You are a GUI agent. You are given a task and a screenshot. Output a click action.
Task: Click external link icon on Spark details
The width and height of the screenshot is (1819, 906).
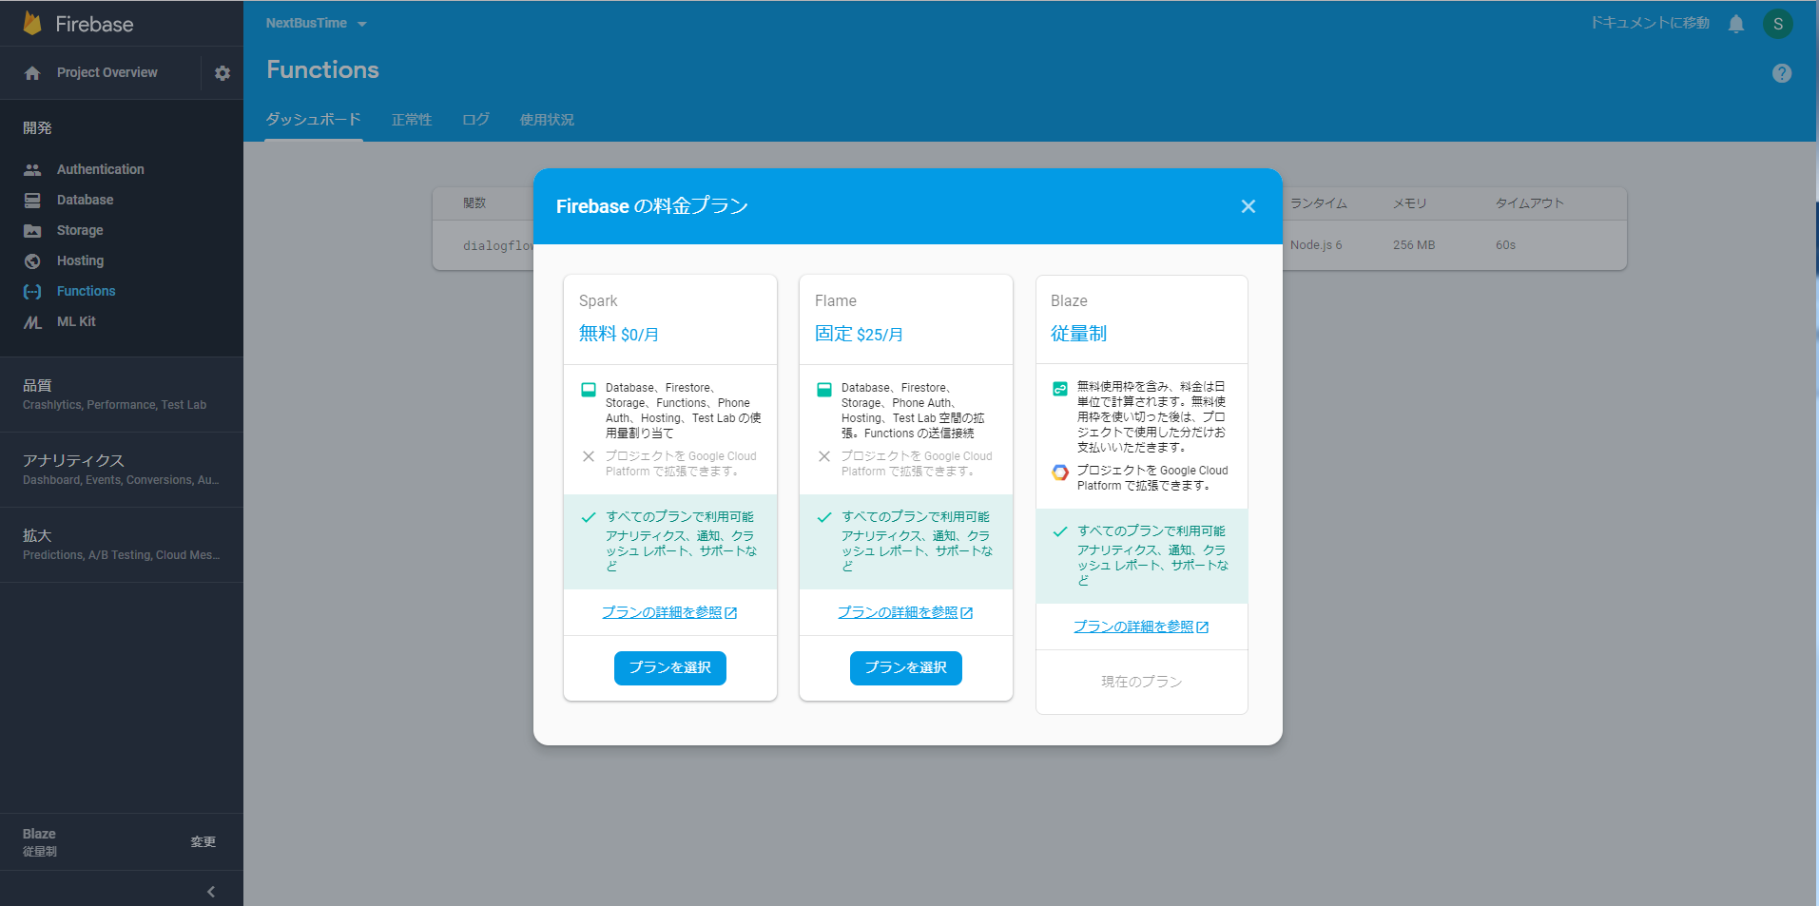731,613
